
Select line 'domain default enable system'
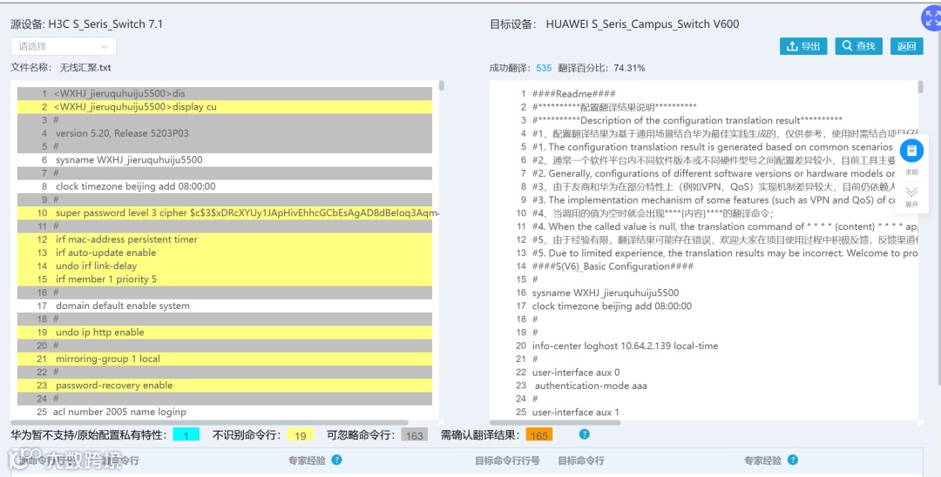pyautogui.click(x=225, y=306)
